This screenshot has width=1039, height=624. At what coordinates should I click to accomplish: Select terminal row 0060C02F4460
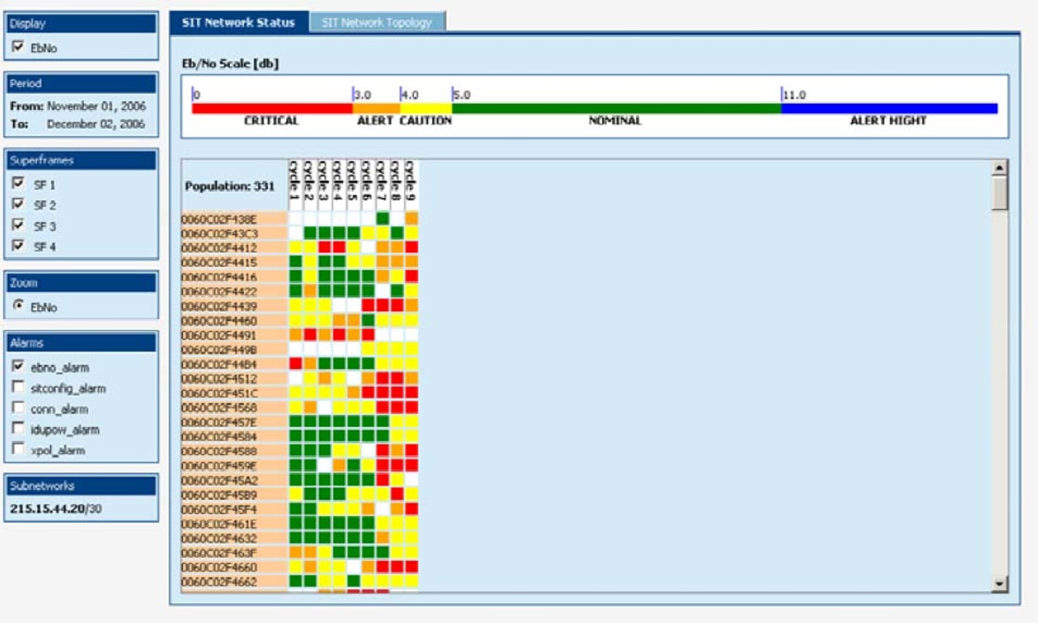click(234, 321)
